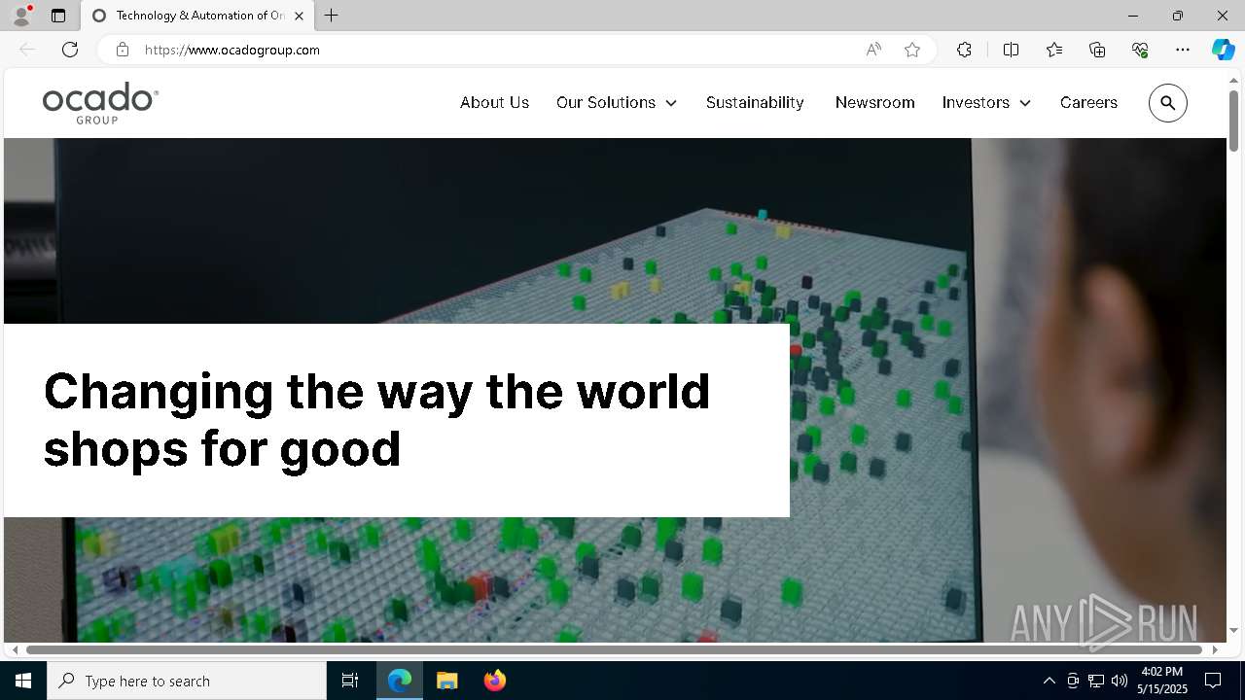The height and width of the screenshot is (700, 1245).
Task: Open the Copilot sidebar icon
Action: tap(1223, 50)
